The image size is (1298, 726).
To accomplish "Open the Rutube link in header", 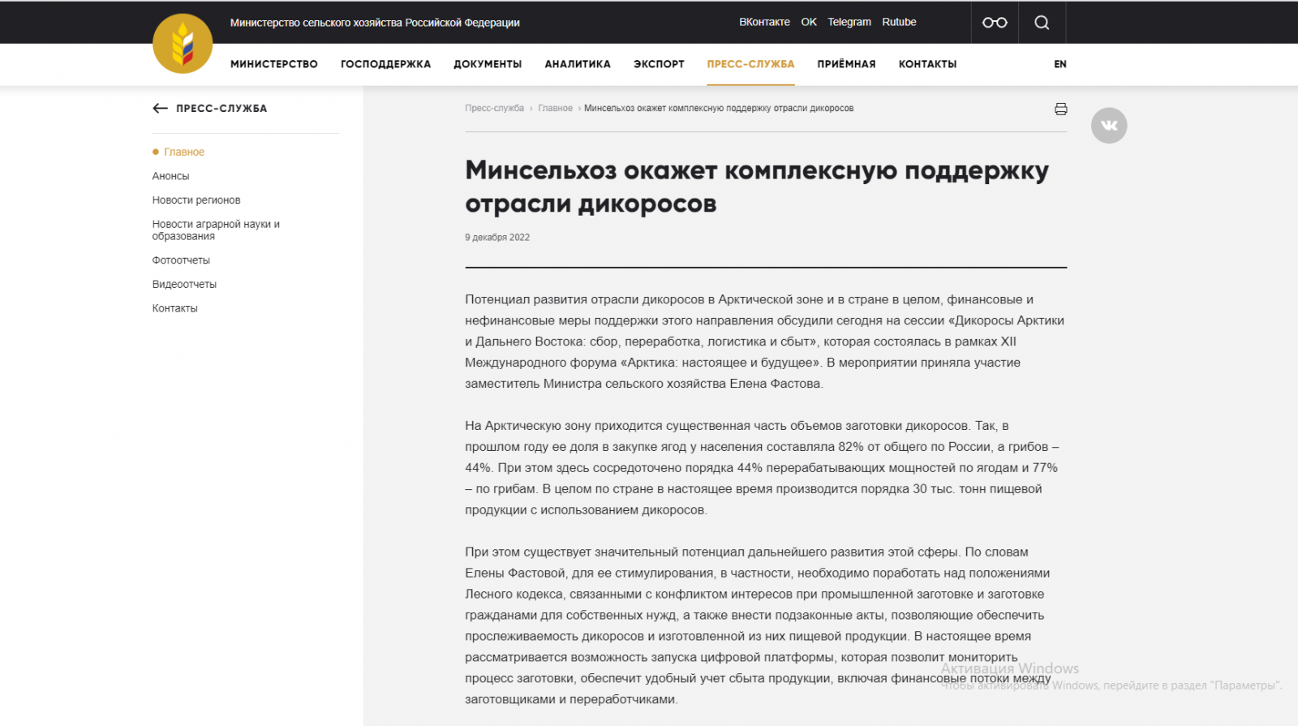I will pos(899,22).
